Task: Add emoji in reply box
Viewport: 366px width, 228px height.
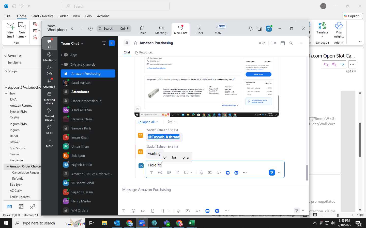Action: [160, 173]
